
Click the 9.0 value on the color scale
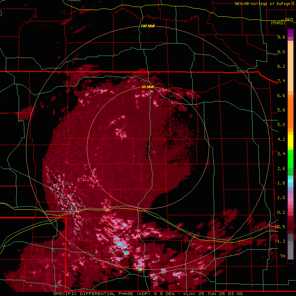tap(281, 52)
